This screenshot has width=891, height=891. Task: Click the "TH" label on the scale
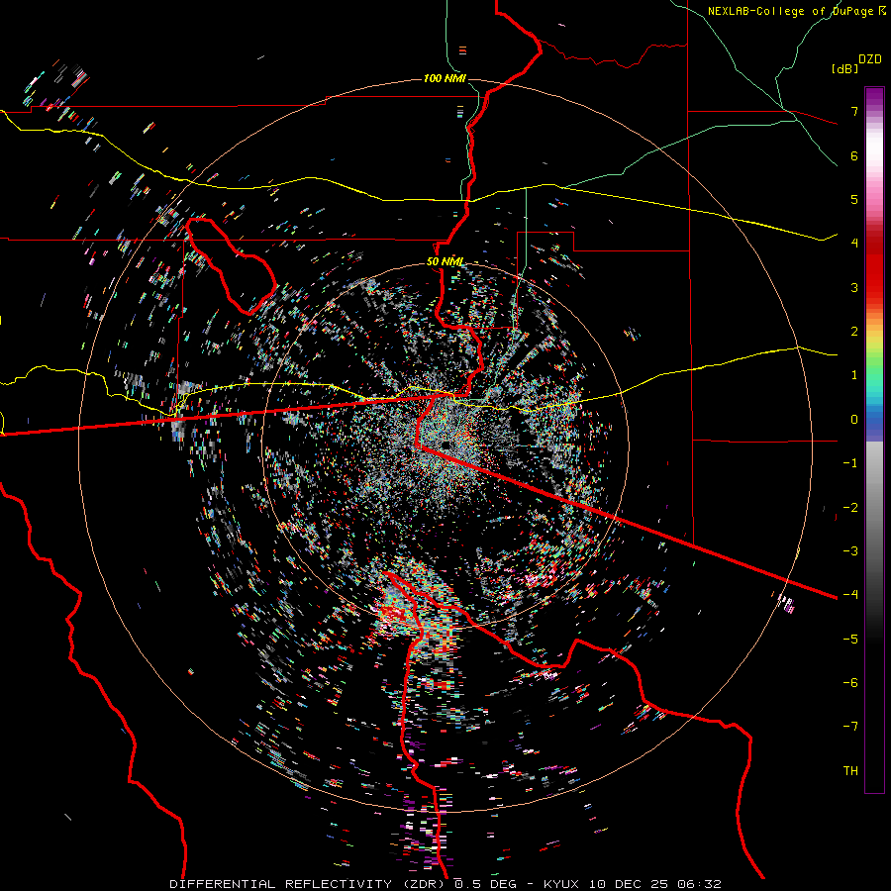[x=850, y=771]
